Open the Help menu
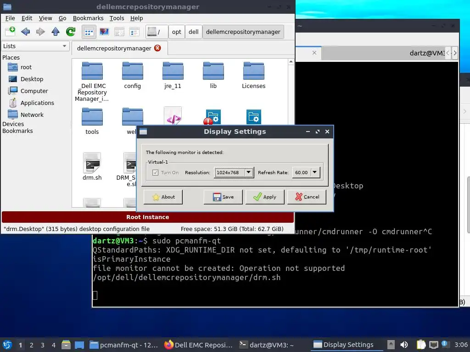 tap(136, 18)
